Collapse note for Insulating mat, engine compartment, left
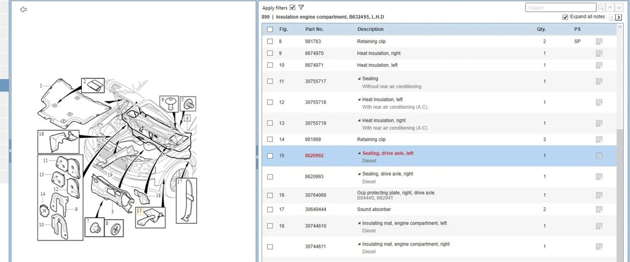Image resolution: width=630 pixels, height=262 pixels. coord(359,223)
